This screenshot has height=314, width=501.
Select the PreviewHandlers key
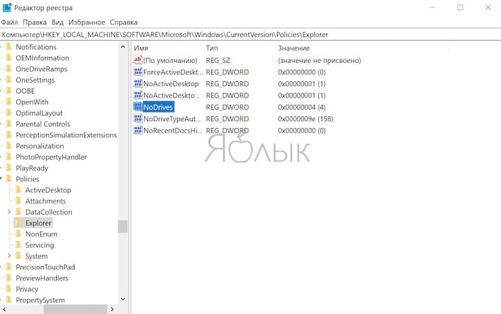point(42,278)
